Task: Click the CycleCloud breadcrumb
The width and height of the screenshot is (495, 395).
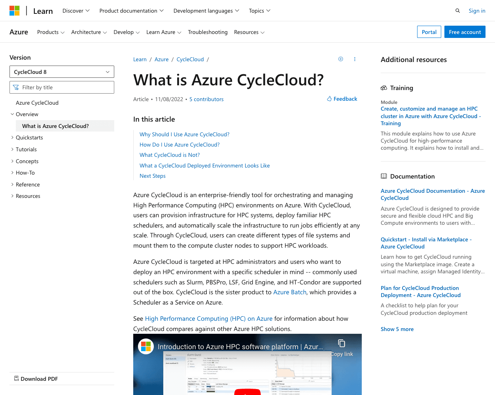Action: 190,59
